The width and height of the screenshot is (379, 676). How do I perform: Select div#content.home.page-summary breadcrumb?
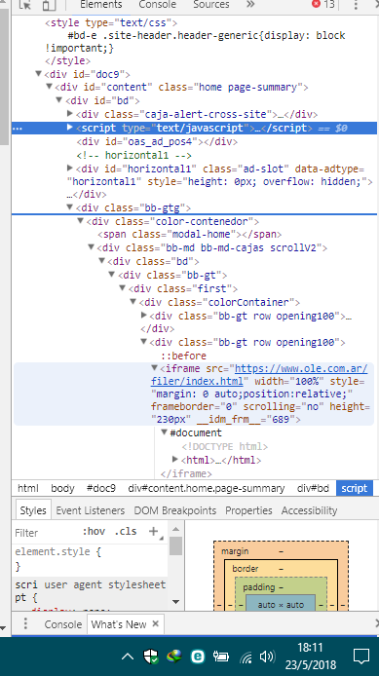[207, 488]
